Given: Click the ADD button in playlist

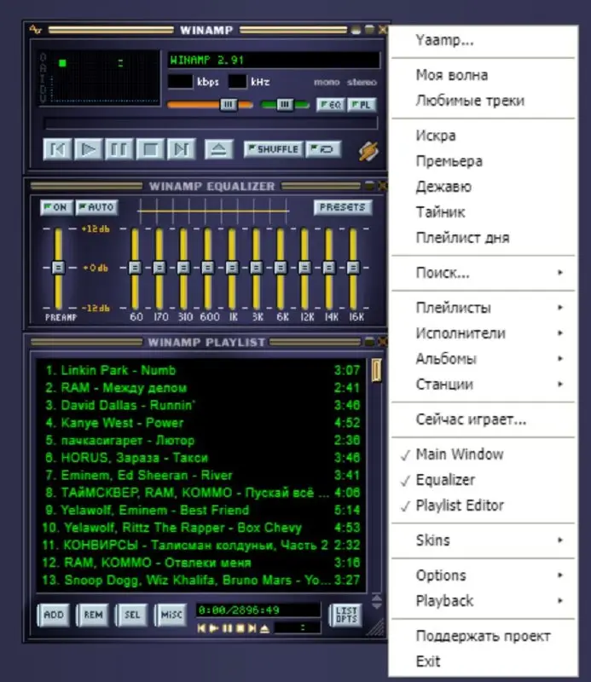Looking at the screenshot, I should pos(54,615).
